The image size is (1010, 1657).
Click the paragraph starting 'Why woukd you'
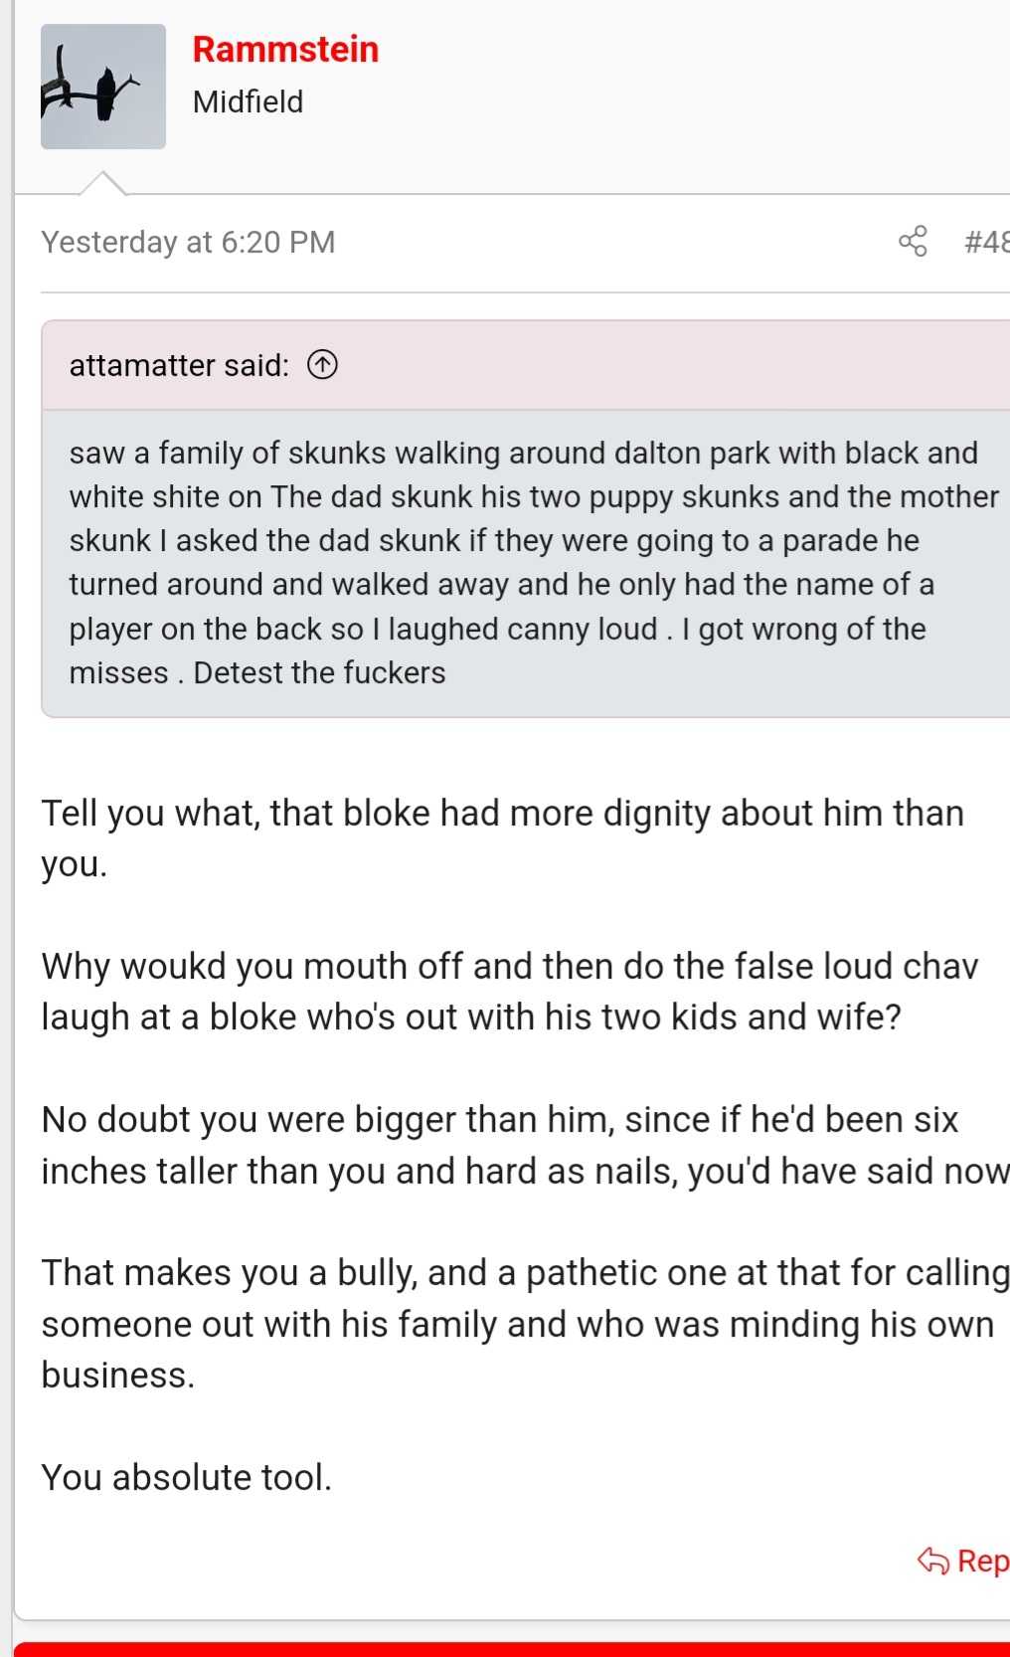click(509, 992)
